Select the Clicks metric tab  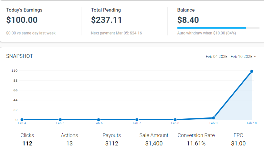[27, 139]
